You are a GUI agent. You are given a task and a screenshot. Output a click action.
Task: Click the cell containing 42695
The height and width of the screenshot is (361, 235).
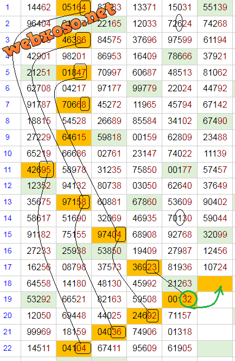click(39, 170)
